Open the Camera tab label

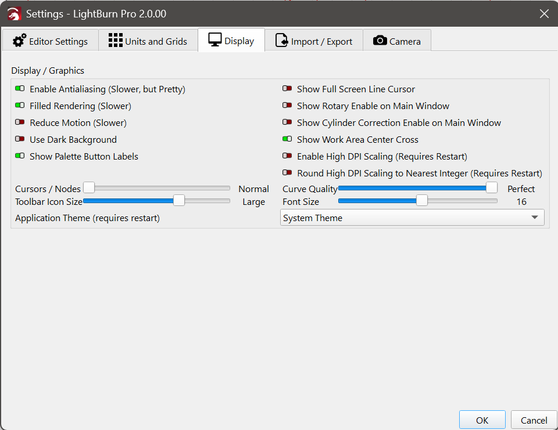406,41
